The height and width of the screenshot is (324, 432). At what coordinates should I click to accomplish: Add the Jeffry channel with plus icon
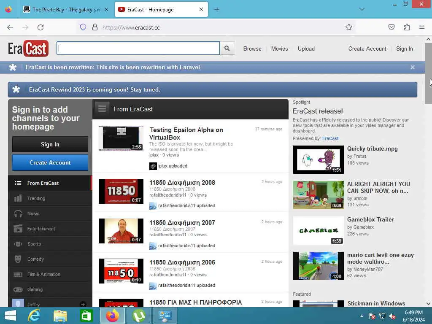(x=83, y=304)
